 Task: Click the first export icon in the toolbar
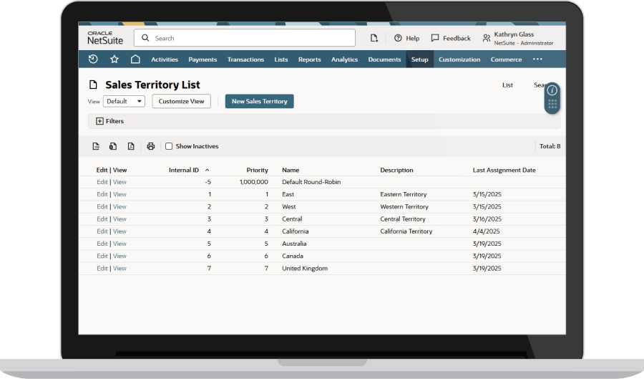point(96,146)
